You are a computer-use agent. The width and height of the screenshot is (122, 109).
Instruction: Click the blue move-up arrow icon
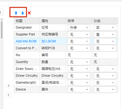(16, 13)
